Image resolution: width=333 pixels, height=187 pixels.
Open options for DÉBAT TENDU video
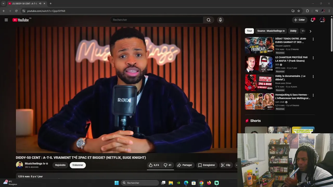pos(313,39)
